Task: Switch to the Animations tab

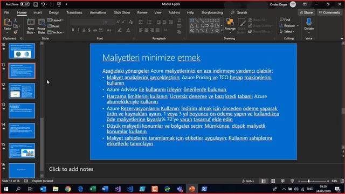Action: (x=98, y=12)
